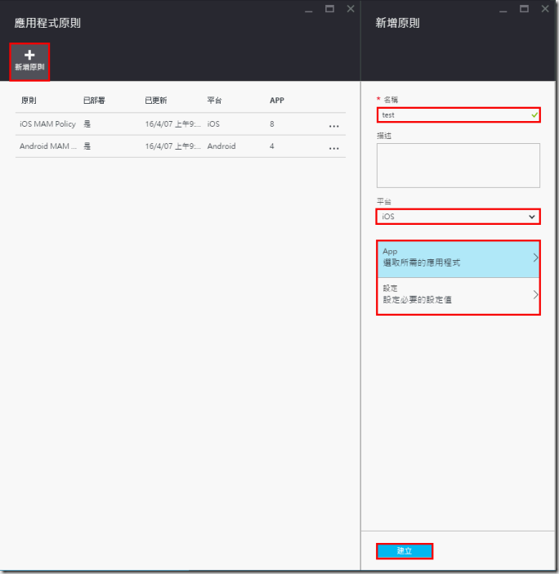This screenshot has height=574, width=559.
Task: Sort by the 原則 column header
Action: (29, 101)
